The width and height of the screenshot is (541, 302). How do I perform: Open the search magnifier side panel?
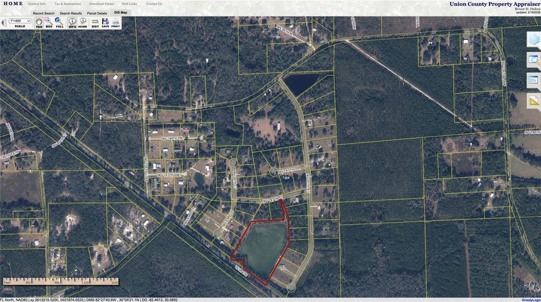(x=533, y=60)
